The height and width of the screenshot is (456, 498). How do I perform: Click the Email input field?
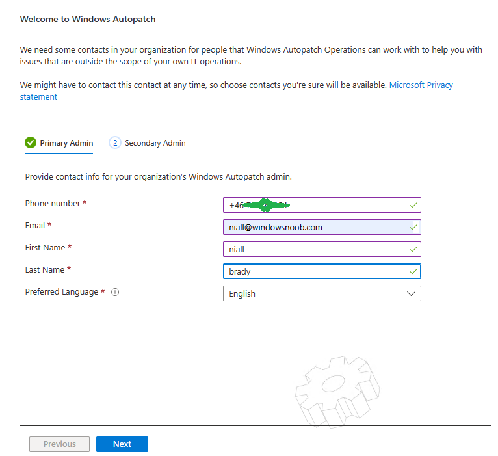(322, 227)
